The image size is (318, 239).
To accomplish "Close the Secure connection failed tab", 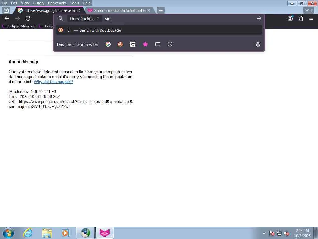I will point(149,10).
